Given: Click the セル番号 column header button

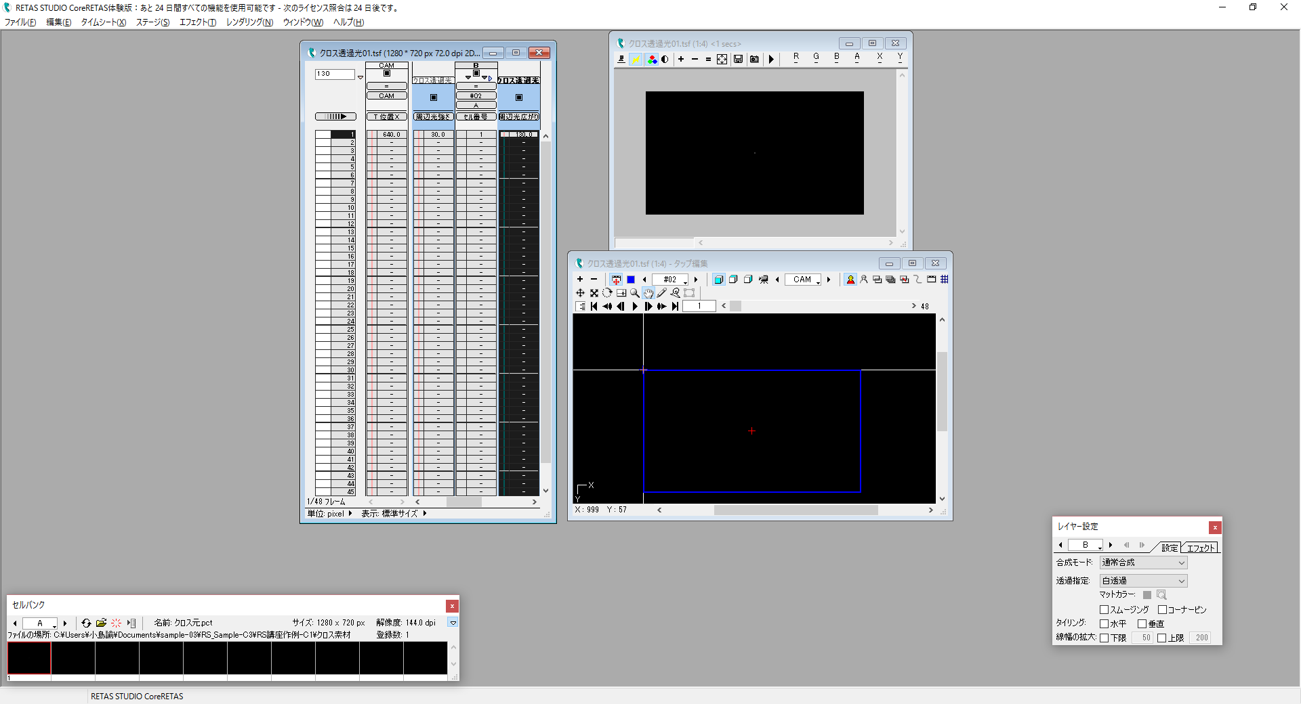Looking at the screenshot, I should [476, 117].
